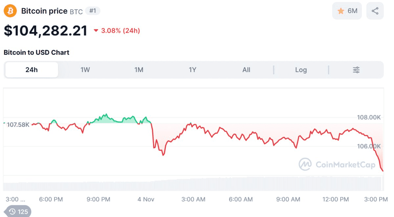Image resolution: width=394 pixels, height=217 pixels.
Task: Select the 1Y chart range
Action: pyautogui.click(x=192, y=70)
